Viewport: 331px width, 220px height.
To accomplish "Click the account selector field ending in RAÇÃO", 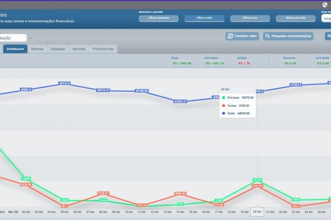I will (x=13, y=38).
